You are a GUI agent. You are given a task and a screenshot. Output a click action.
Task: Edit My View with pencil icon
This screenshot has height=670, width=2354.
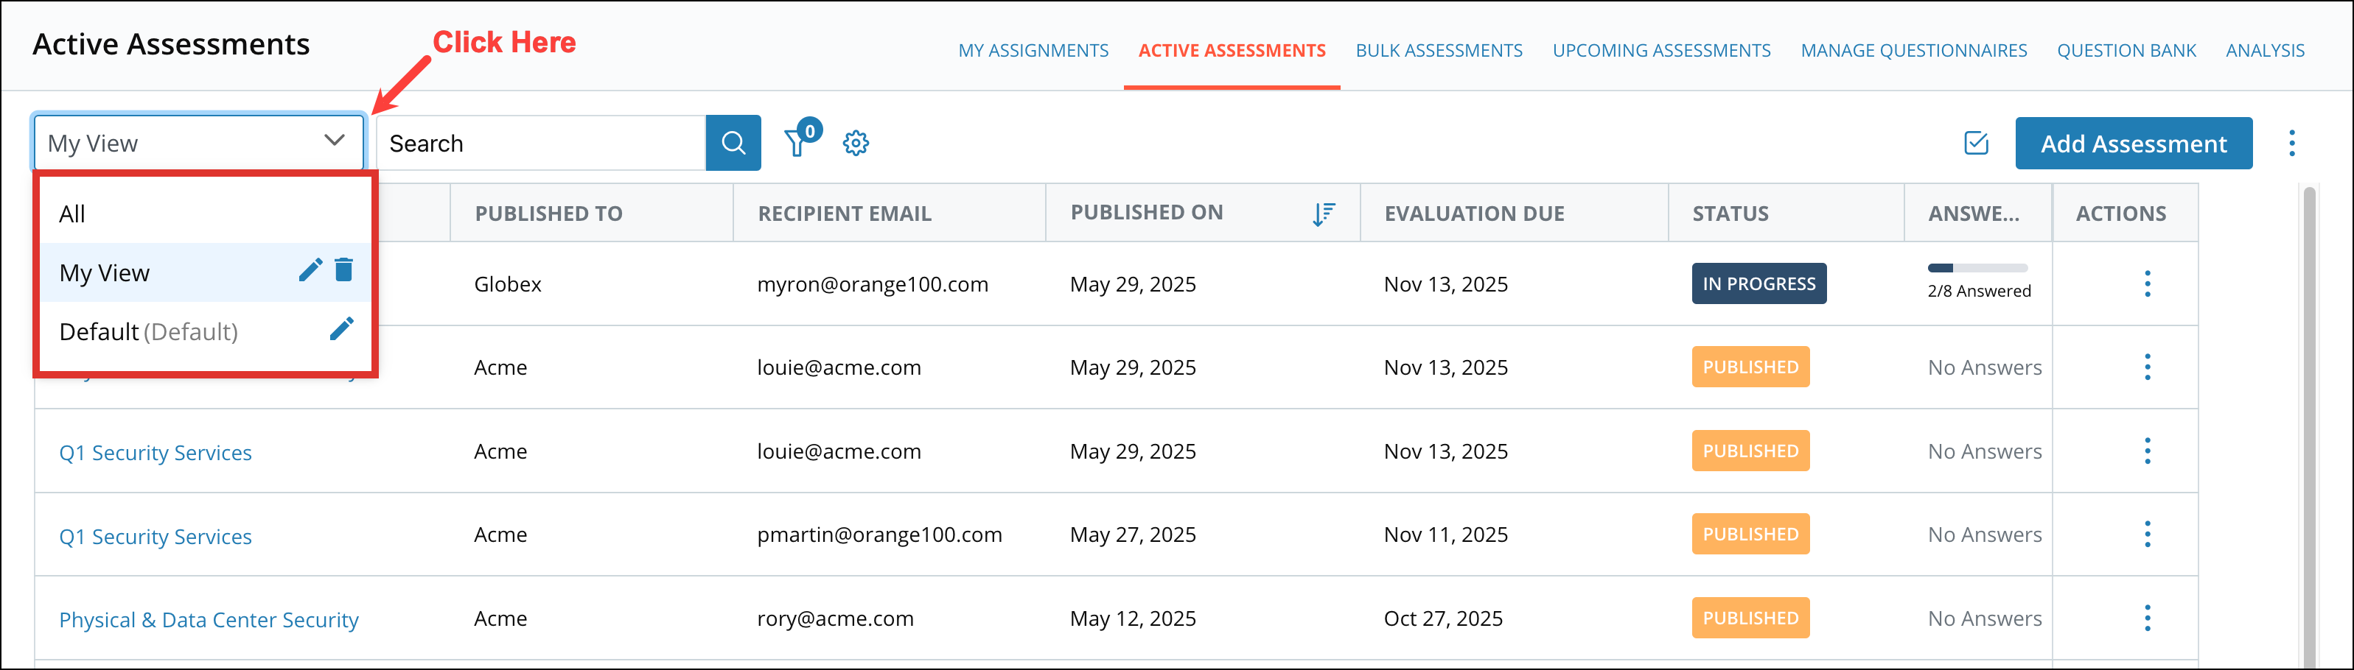point(311,270)
